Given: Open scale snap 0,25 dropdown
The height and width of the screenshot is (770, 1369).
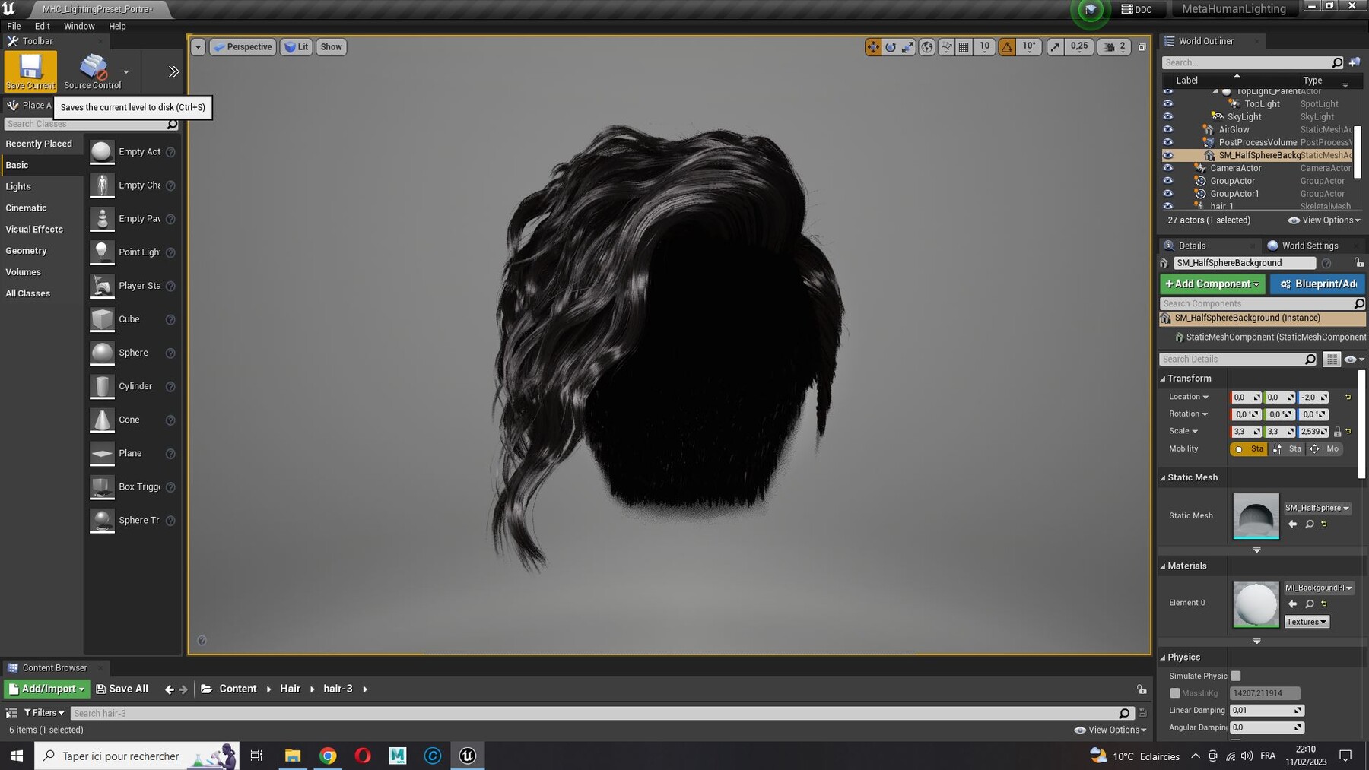Looking at the screenshot, I should point(1079,47).
